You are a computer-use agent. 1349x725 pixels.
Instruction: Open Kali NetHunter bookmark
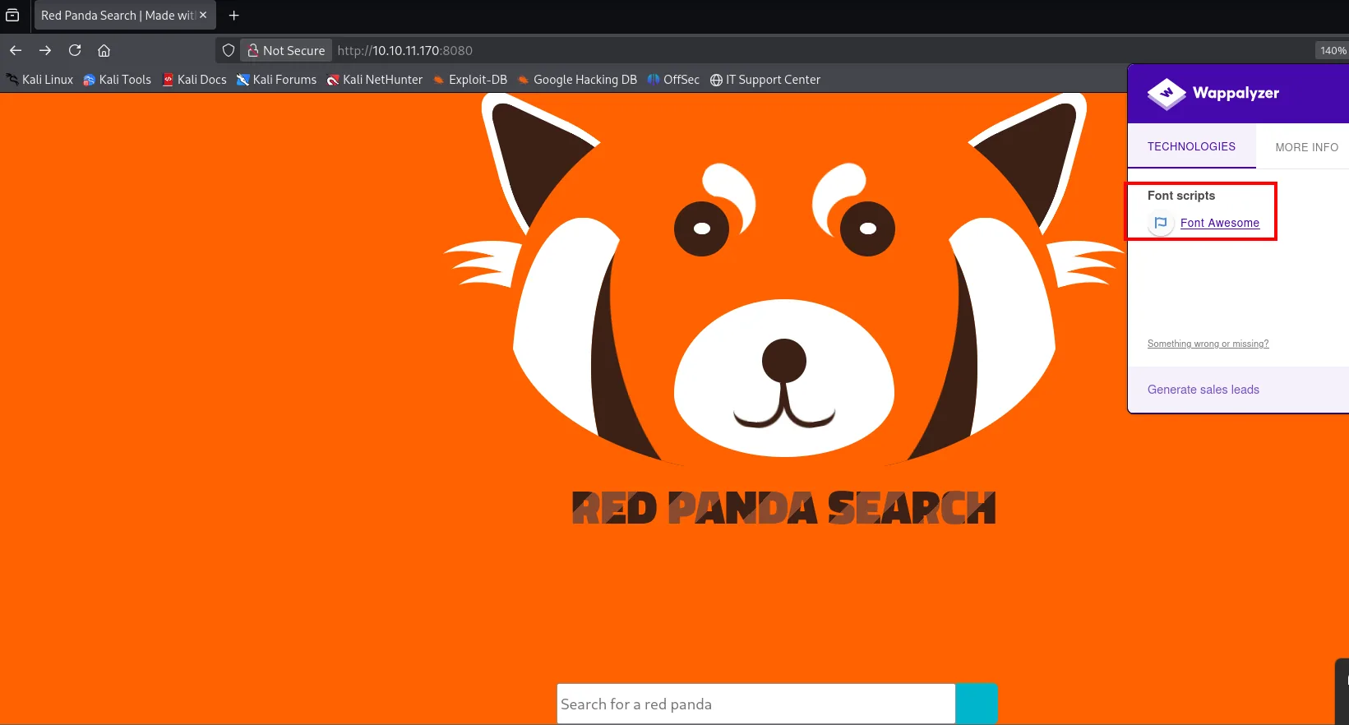375,80
